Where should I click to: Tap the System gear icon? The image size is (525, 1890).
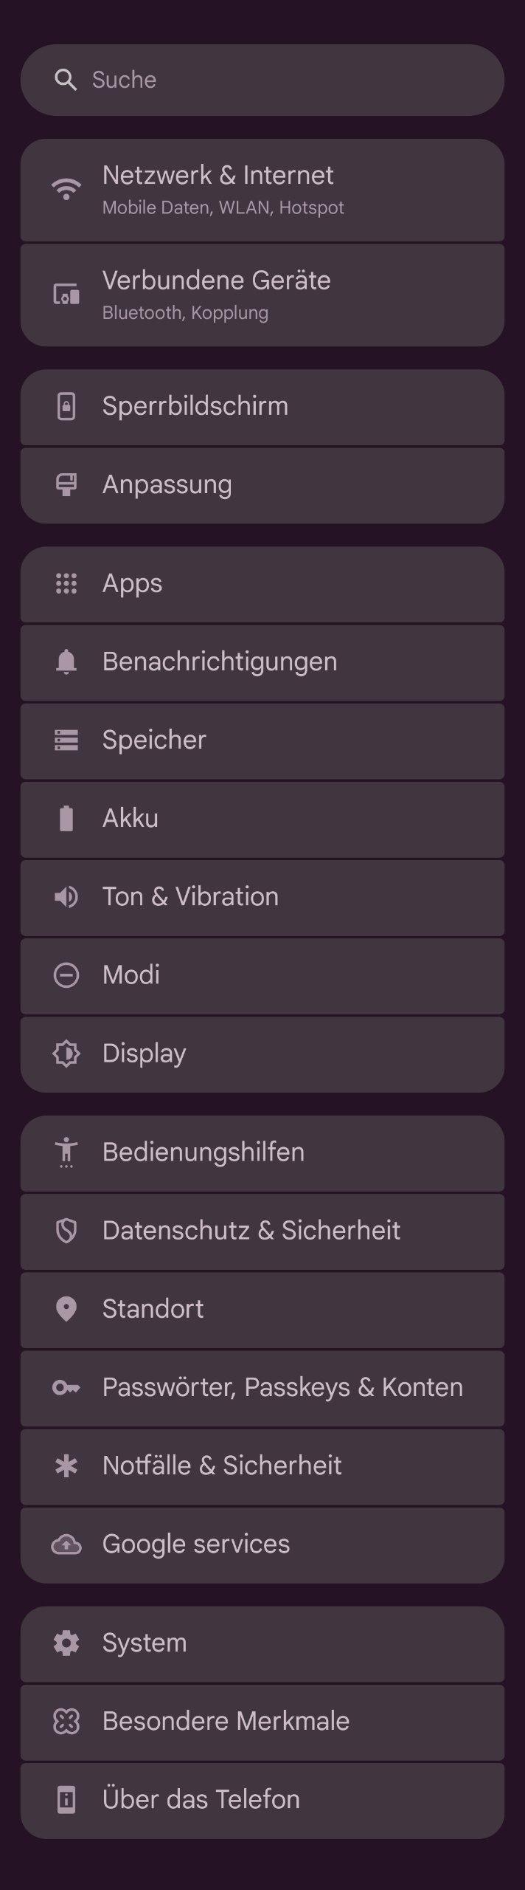66,1643
